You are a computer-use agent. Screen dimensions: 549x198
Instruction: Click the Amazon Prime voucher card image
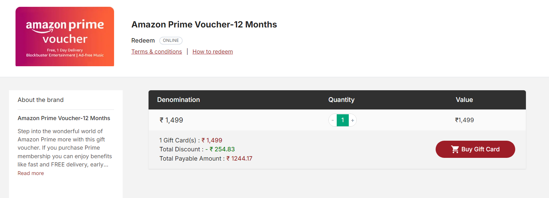(x=65, y=36)
